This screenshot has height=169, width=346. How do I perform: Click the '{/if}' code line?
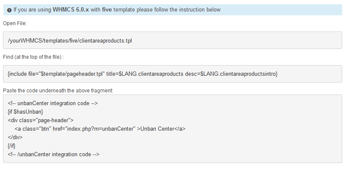[11, 146]
